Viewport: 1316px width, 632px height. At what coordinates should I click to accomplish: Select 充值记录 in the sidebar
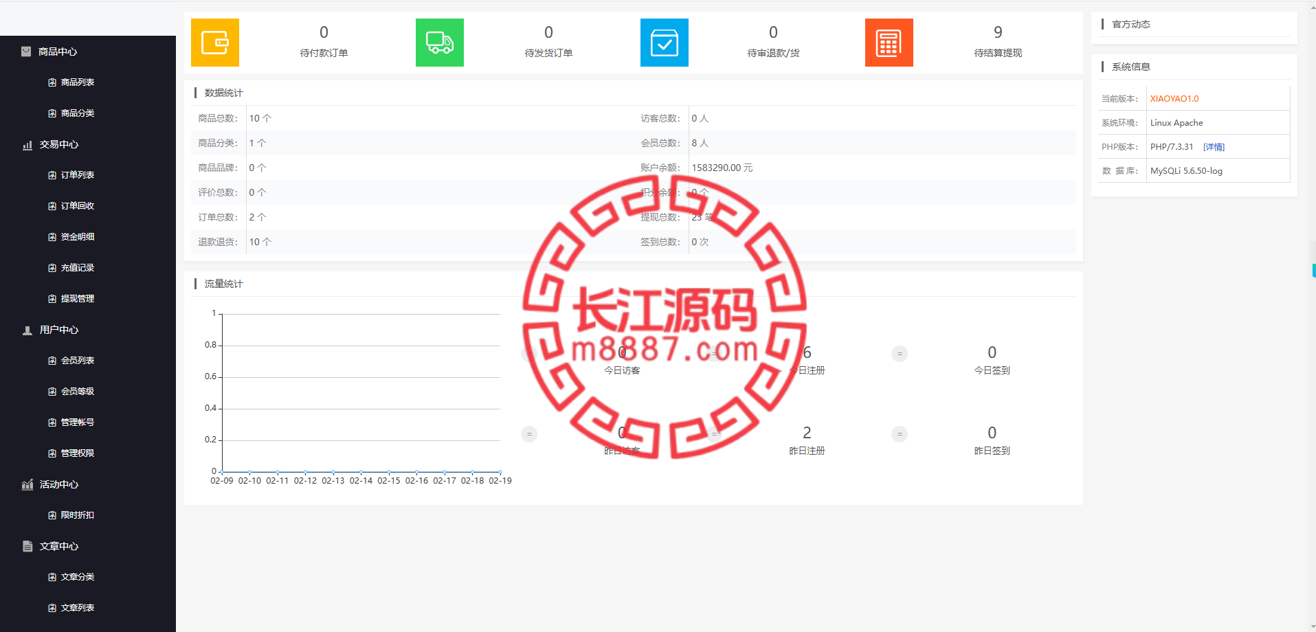click(78, 268)
